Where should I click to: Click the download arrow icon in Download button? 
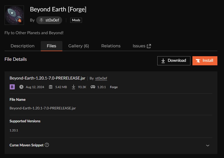(x=163, y=61)
